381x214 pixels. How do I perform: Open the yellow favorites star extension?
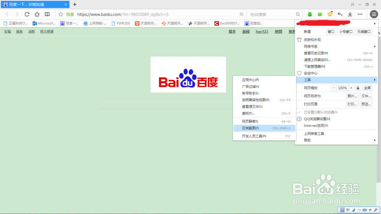pos(330,14)
